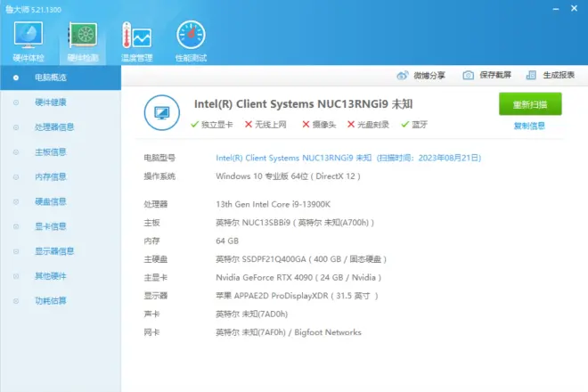Click 13th Gen Intel Core i9-13900K text

[273, 204]
